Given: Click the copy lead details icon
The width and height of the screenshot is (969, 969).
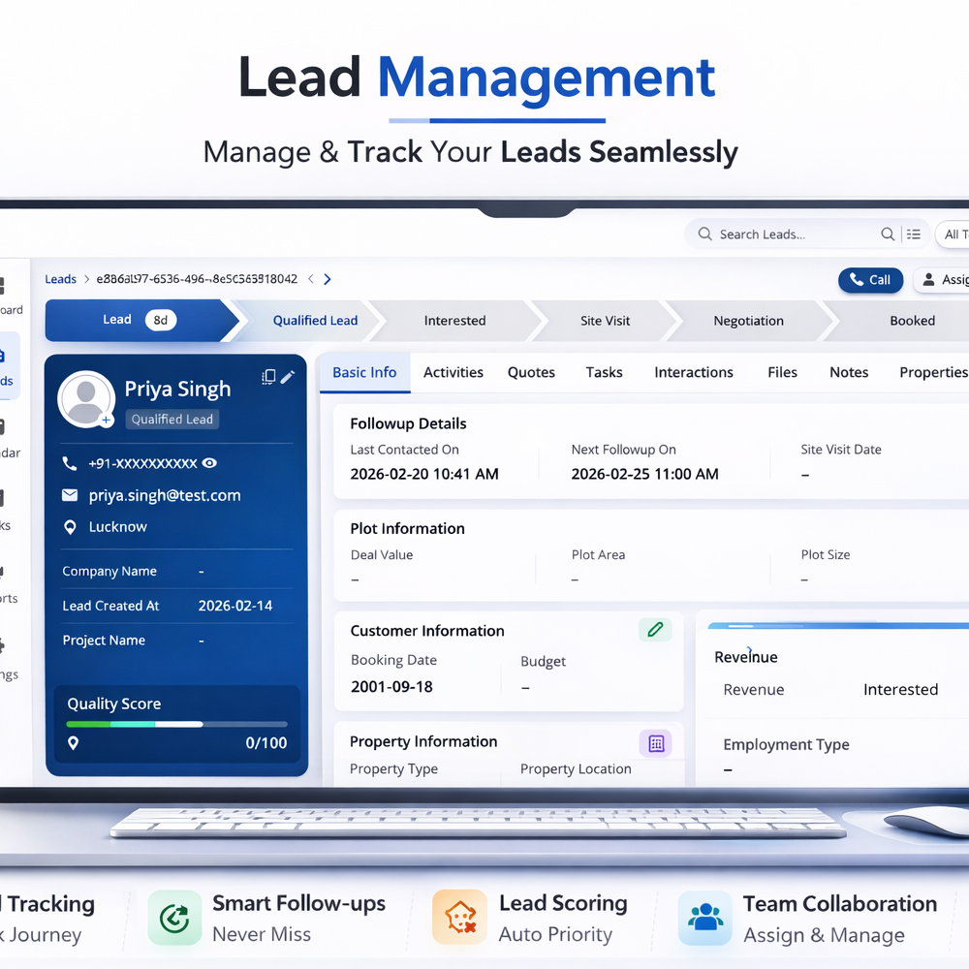Looking at the screenshot, I should click(269, 377).
